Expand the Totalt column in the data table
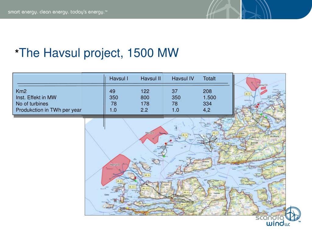The width and height of the screenshot is (312, 234). 209,78
